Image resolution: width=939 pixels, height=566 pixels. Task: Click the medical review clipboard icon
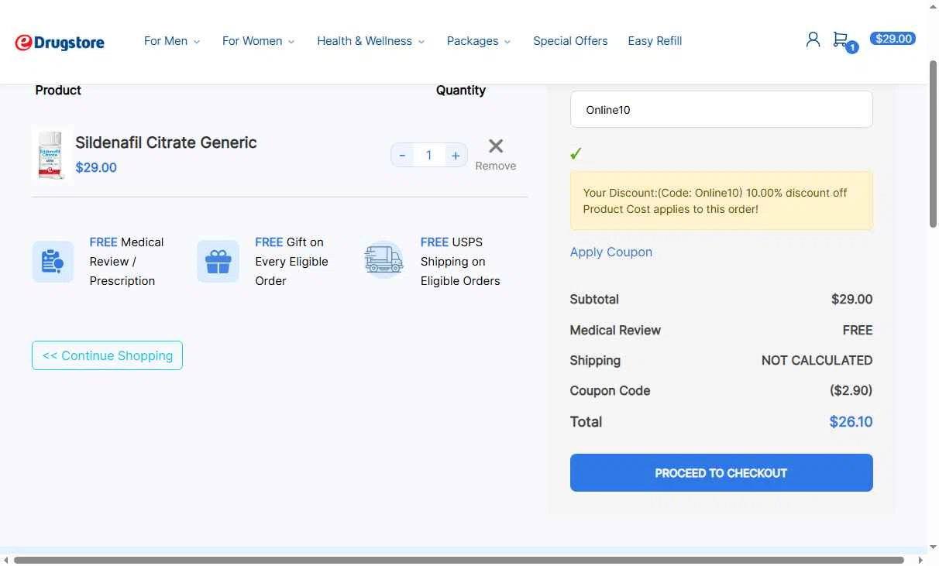click(53, 261)
